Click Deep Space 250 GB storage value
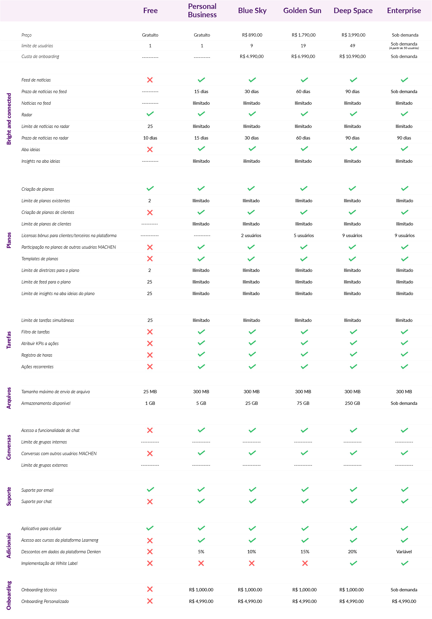Viewport: 432px width, 619px height. [353, 403]
